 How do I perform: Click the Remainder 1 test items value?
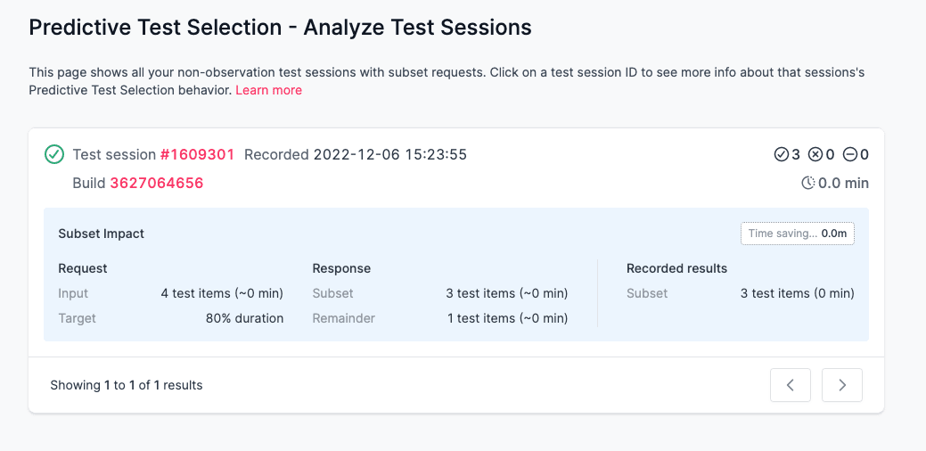tap(507, 318)
